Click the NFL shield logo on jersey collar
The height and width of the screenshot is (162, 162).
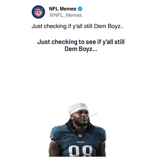click(80, 135)
